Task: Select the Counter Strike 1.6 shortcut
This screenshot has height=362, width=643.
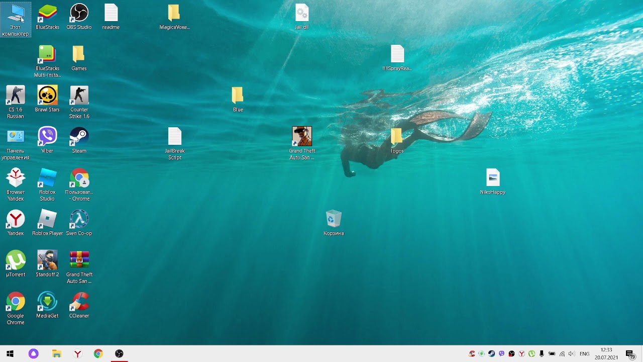Action: (x=79, y=103)
